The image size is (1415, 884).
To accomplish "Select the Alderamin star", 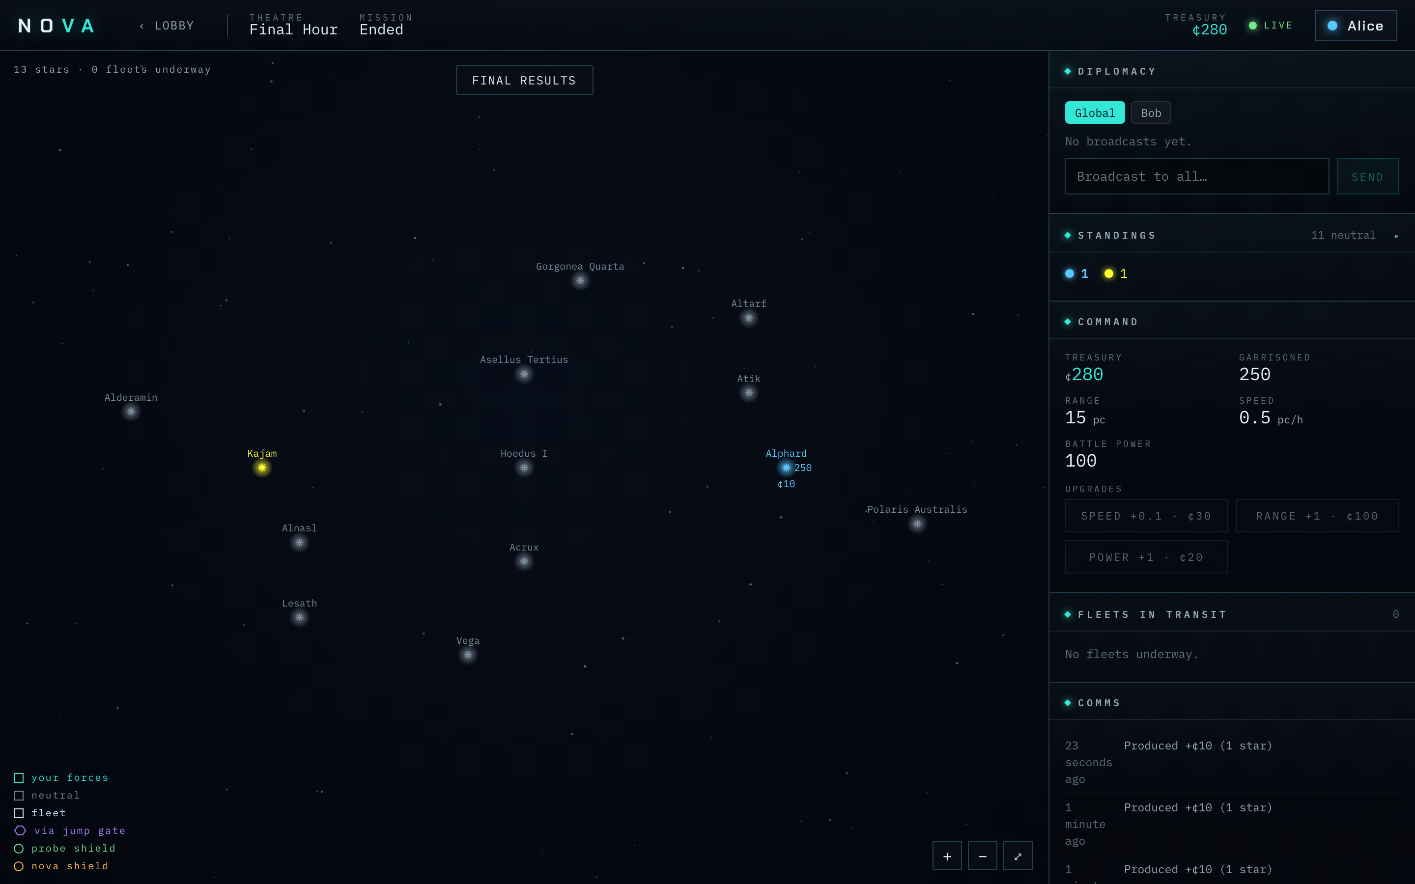I will (131, 412).
